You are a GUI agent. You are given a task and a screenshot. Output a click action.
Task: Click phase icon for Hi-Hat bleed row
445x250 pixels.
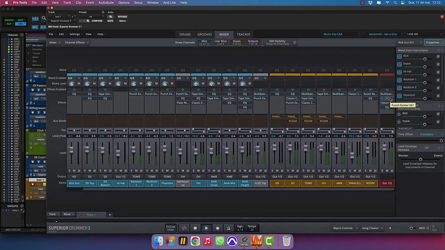[x=438, y=72]
